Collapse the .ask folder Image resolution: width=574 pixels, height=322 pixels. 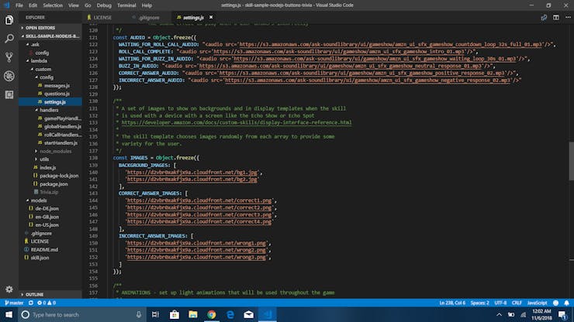click(x=35, y=44)
